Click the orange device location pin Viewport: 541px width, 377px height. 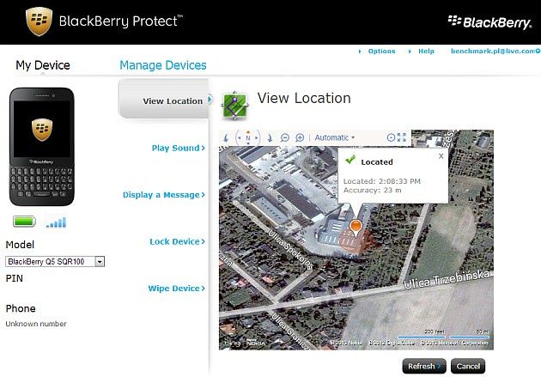[x=356, y=228]
